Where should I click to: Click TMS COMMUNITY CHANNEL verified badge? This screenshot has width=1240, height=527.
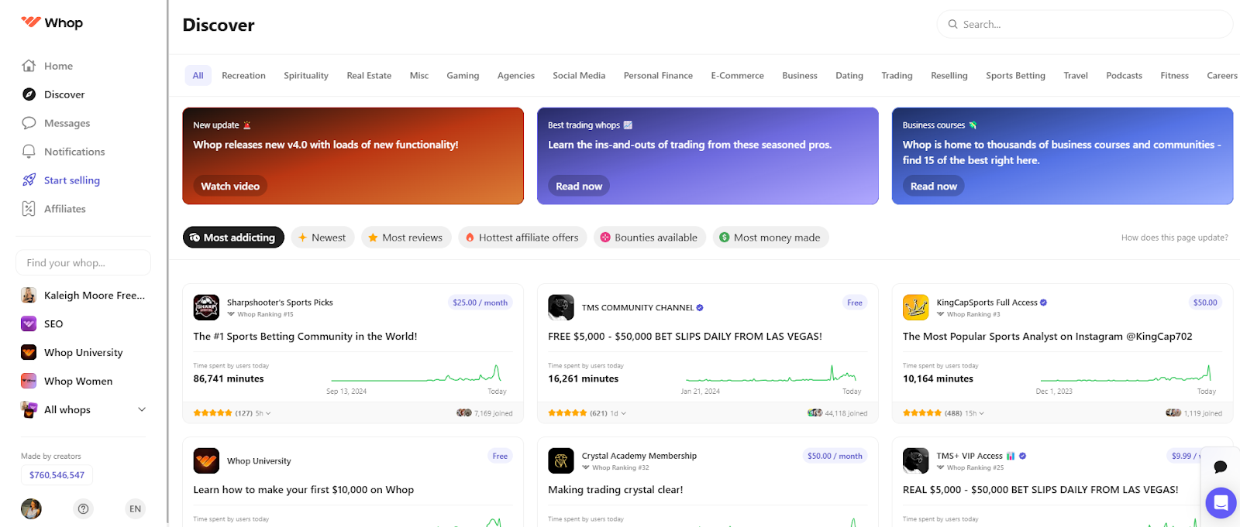pos(700,307)
